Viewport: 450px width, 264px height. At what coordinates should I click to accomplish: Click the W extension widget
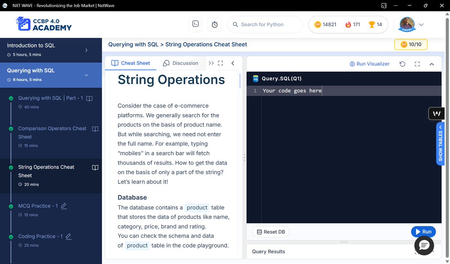[436, 113]
